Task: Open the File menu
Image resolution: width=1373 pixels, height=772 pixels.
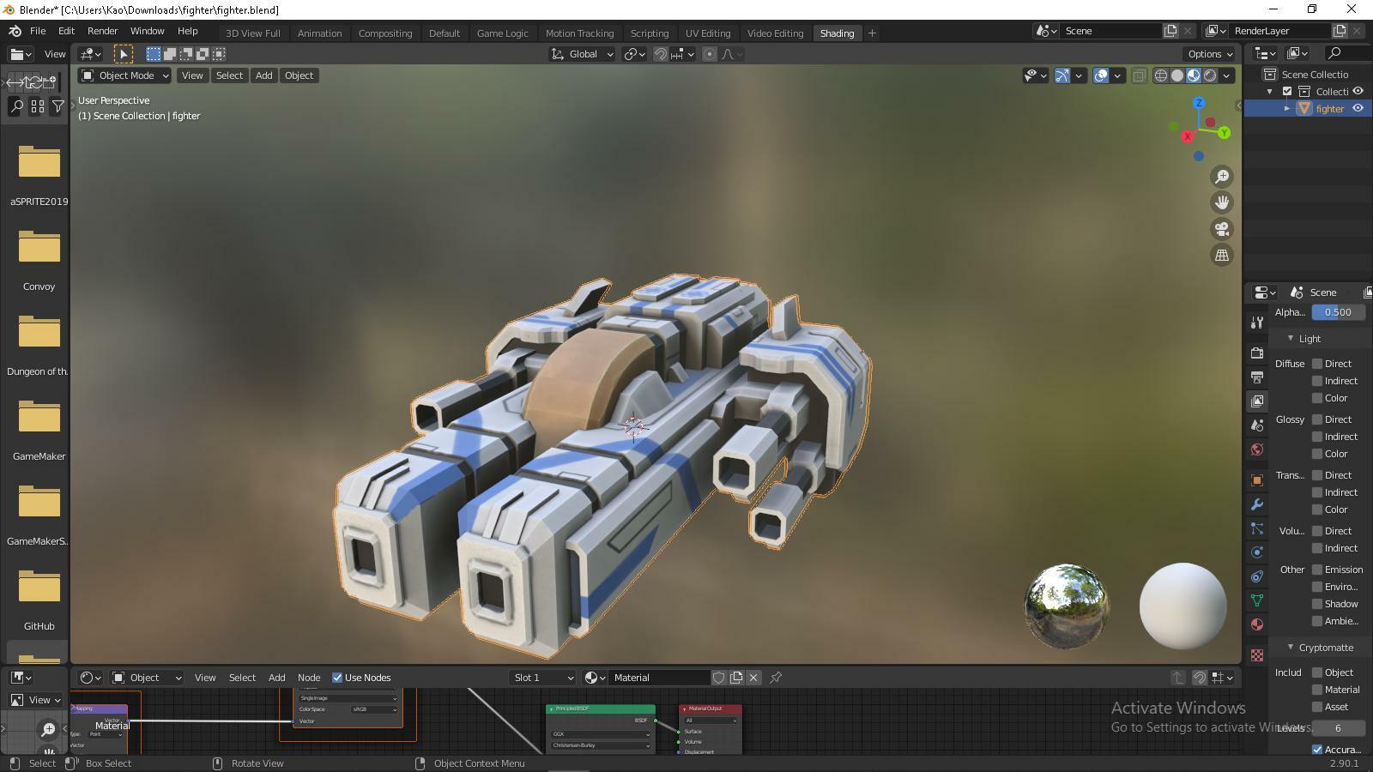Action: [38, 31]
